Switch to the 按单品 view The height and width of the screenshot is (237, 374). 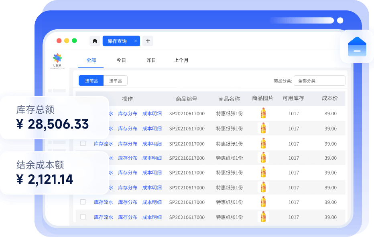click(116, 80)
